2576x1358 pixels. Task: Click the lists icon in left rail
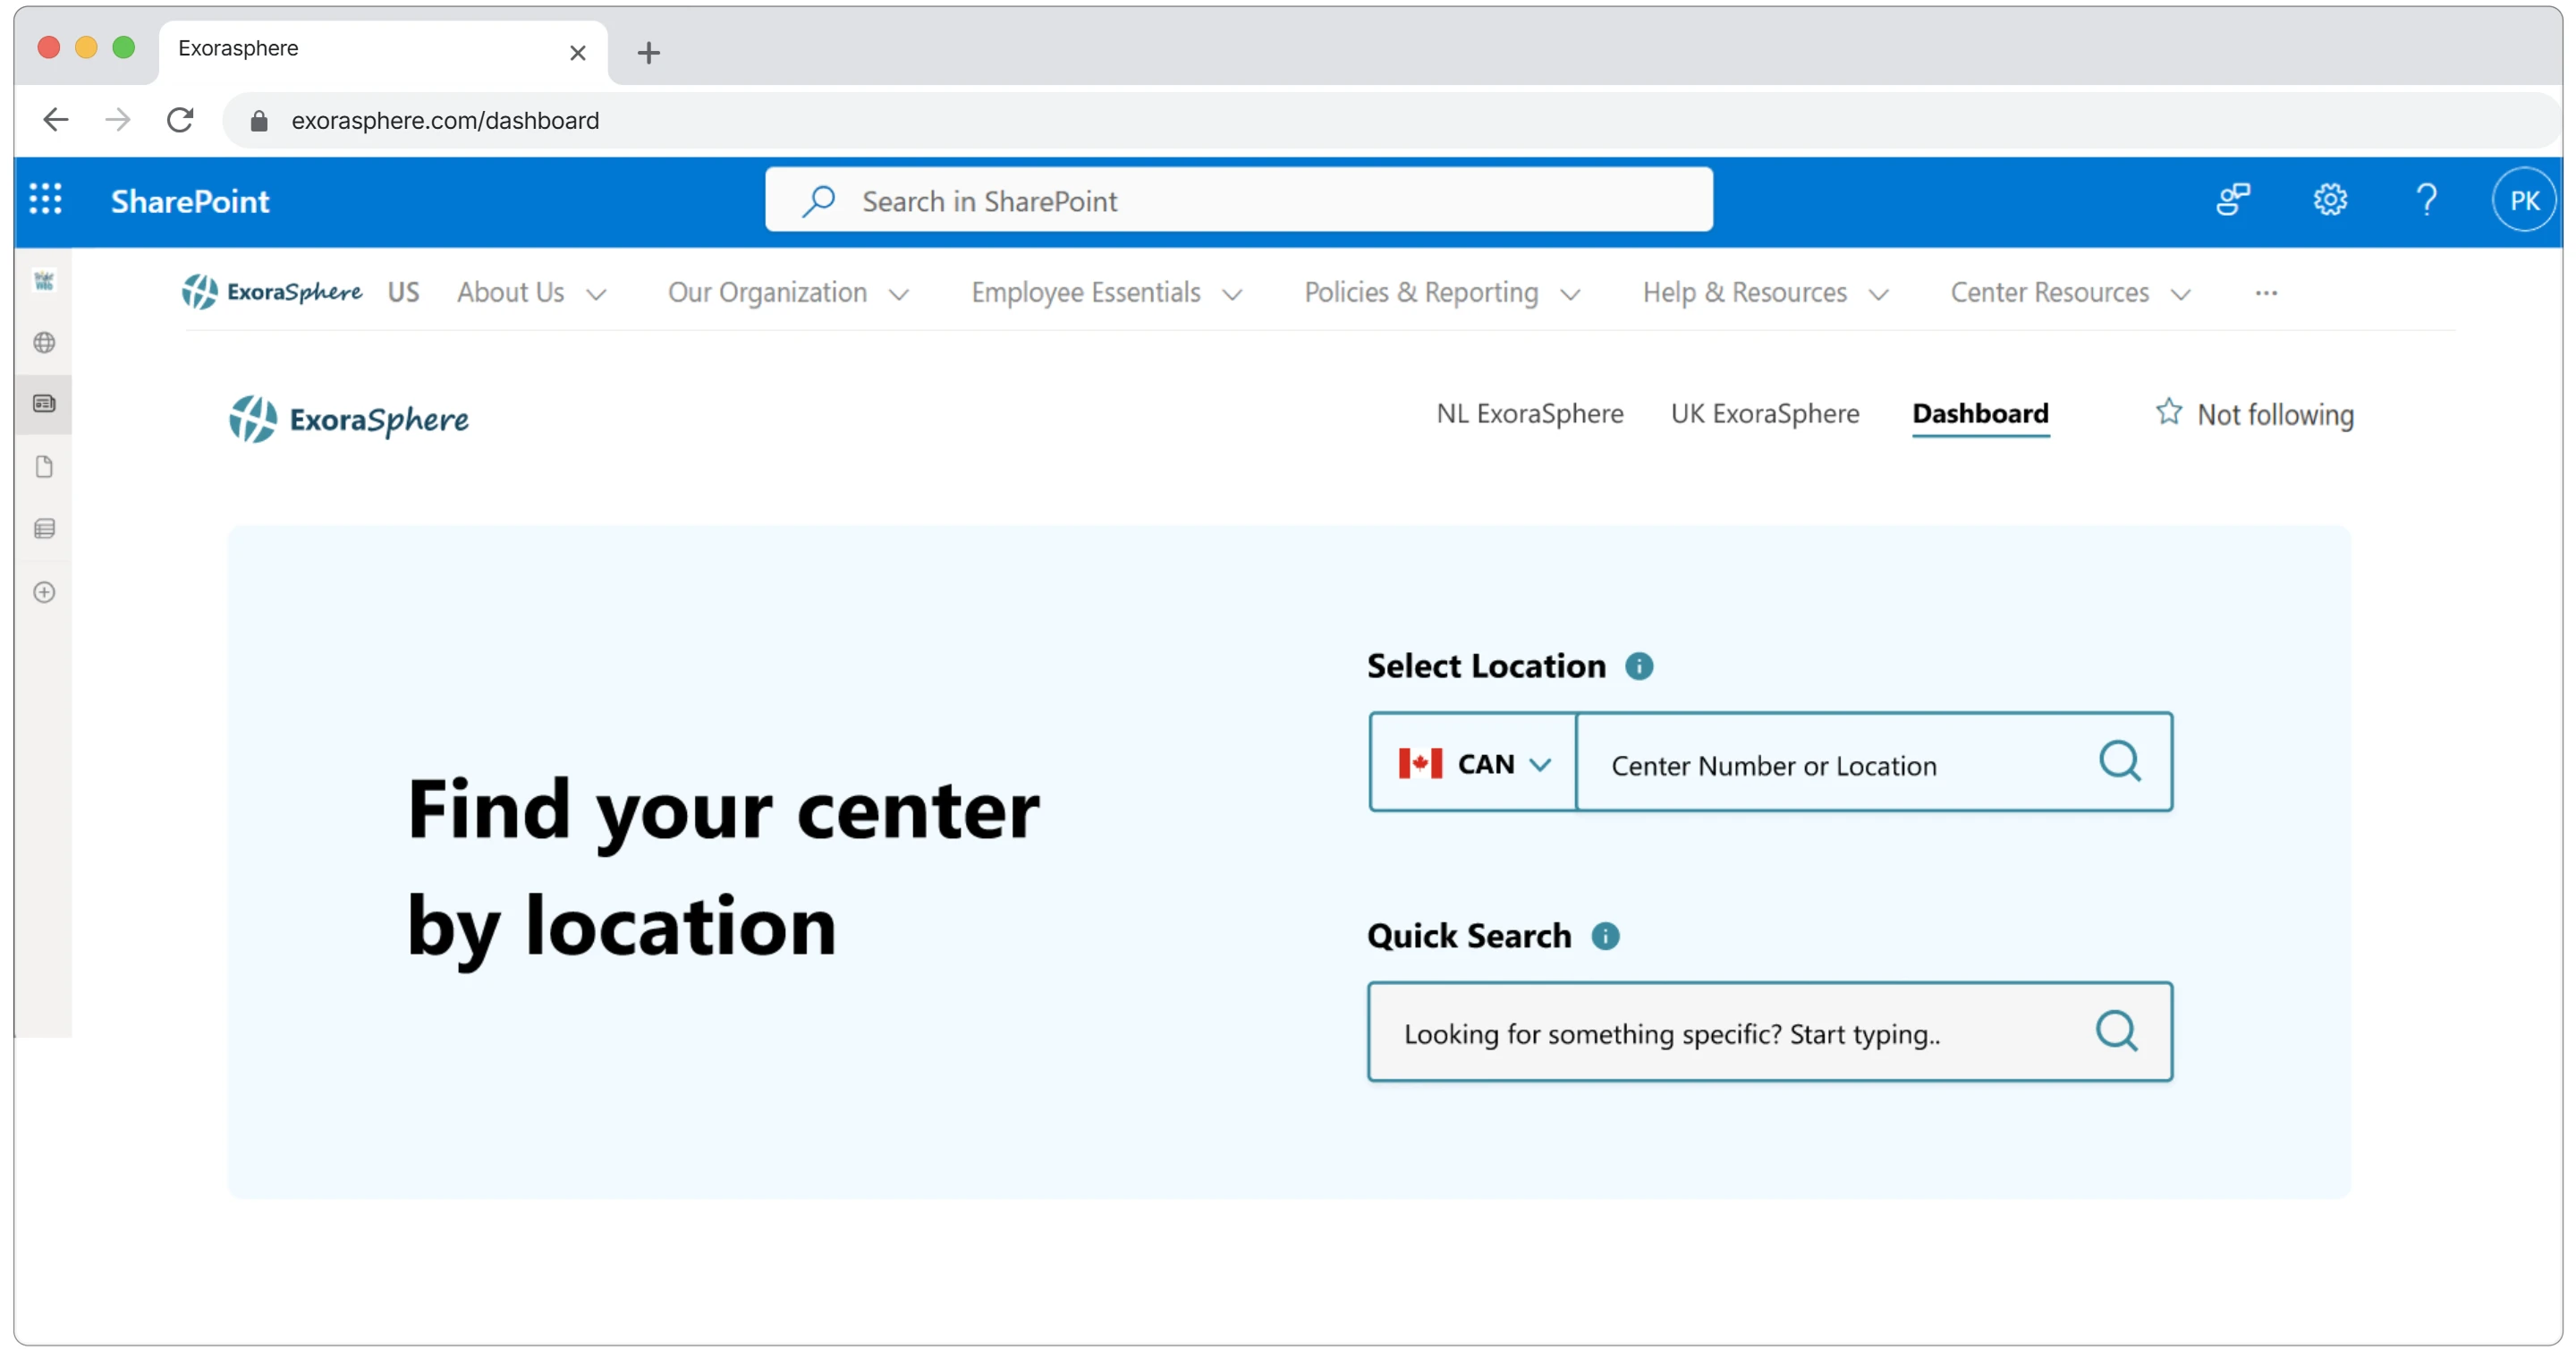click(x=44, y=529)
